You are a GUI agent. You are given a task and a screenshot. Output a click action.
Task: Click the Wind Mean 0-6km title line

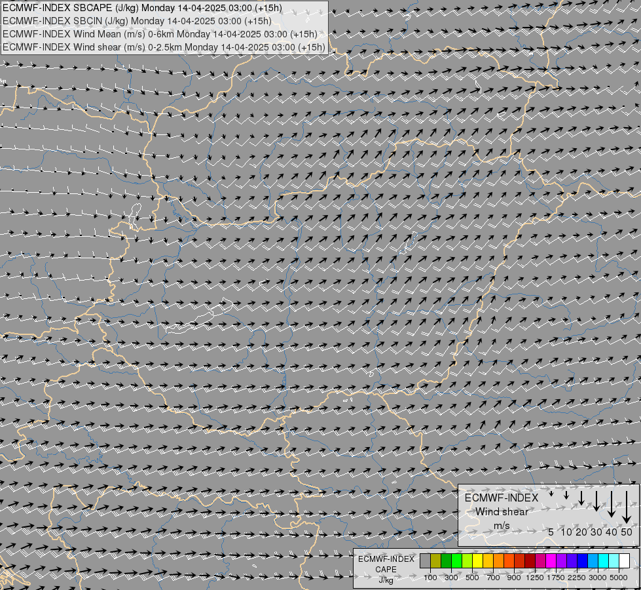(x=160, y=34)
